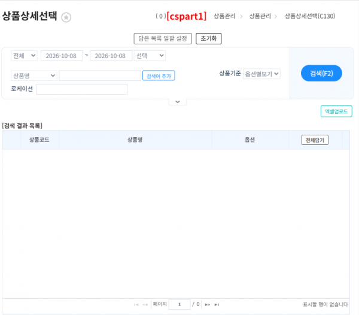Click the [cspart1] account label

pyautogui.click(x=187, y=16)
